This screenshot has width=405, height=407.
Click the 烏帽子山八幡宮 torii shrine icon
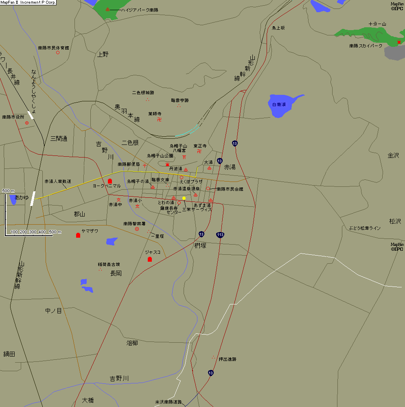(x=184, y=157)
